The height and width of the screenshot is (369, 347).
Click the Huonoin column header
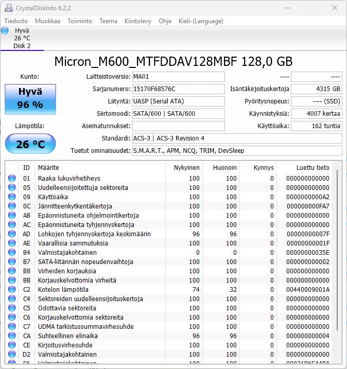point(221,168)
